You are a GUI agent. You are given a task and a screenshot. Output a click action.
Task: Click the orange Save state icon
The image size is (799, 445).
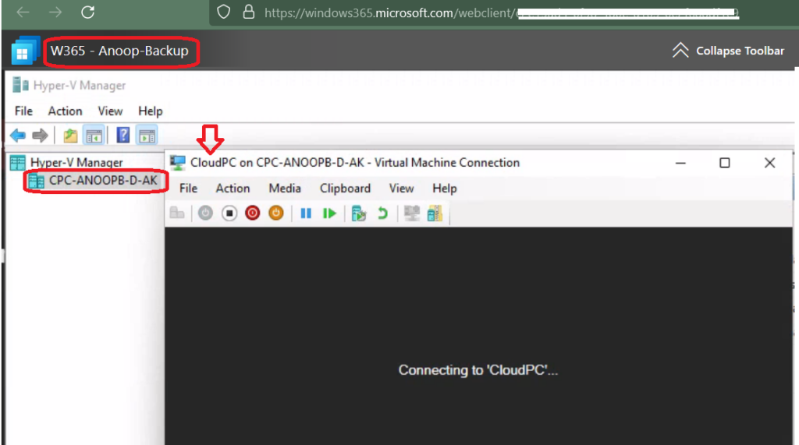click(275, 213)
